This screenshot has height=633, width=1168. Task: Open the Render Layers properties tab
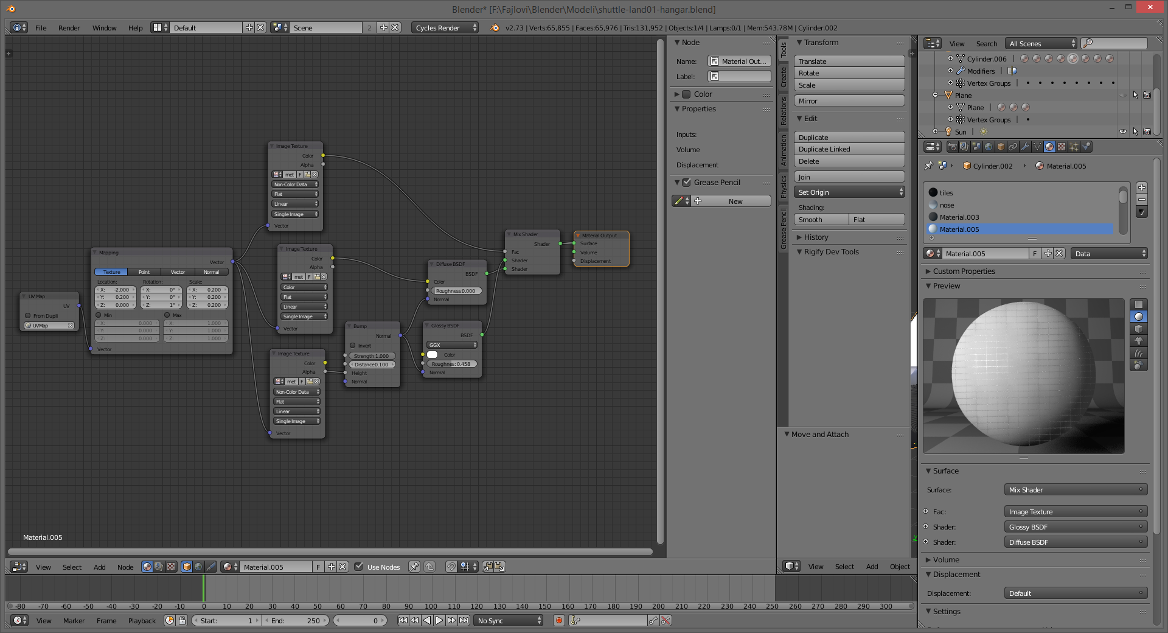click(964, 147)
